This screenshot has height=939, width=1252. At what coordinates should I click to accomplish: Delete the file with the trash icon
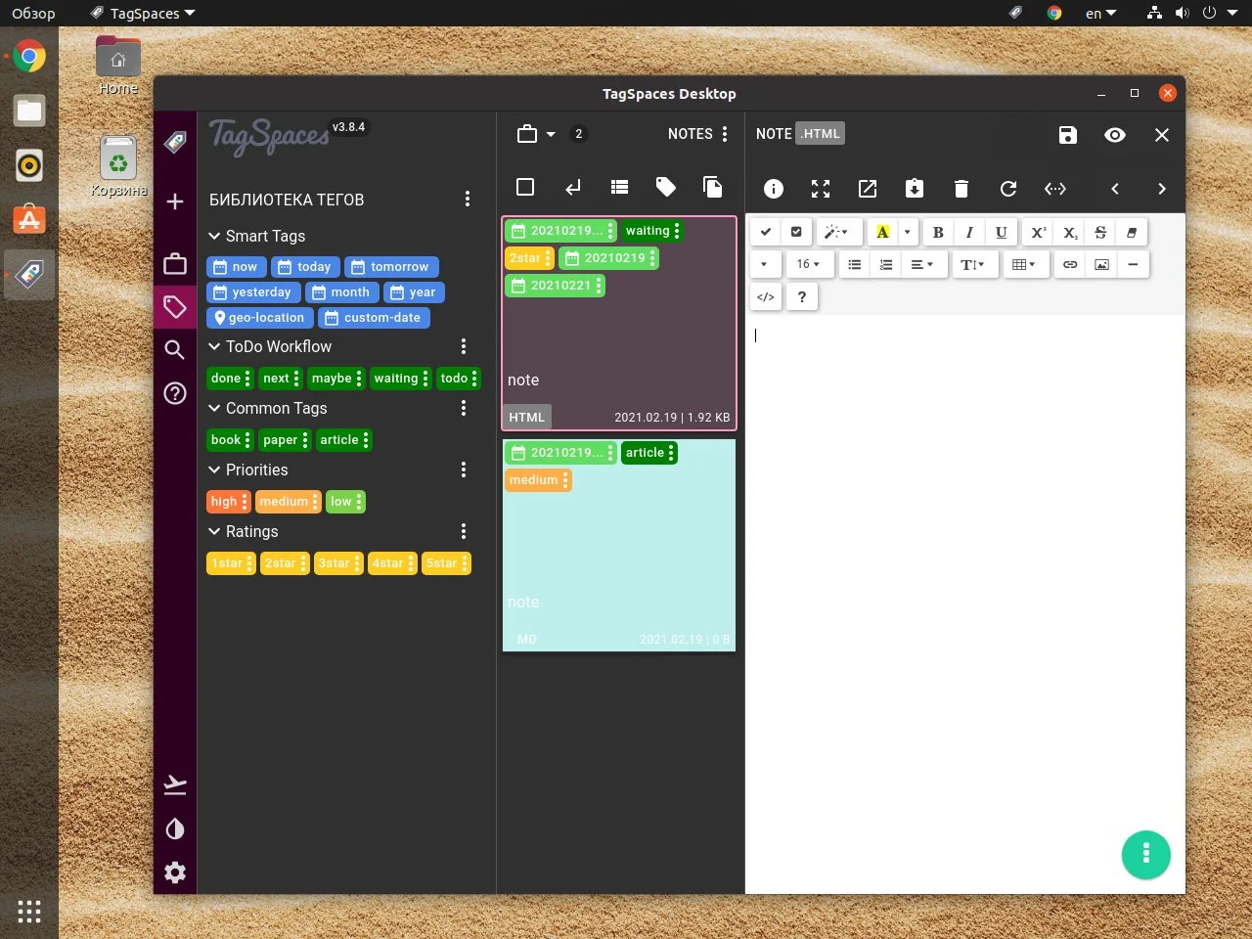click(x=961, y=189)
